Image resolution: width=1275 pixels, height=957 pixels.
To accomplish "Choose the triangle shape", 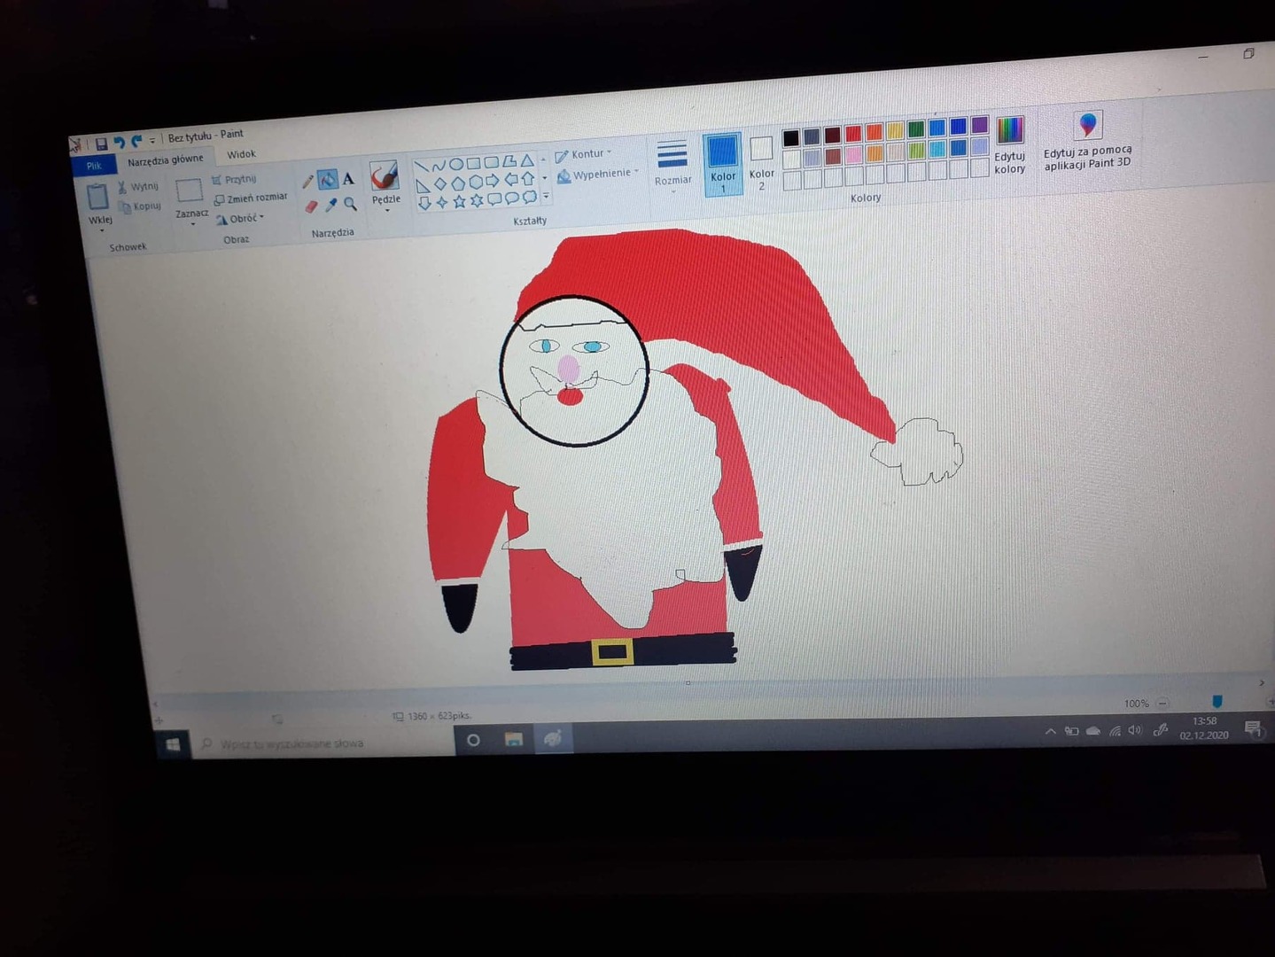I will [x=527, y=160].
